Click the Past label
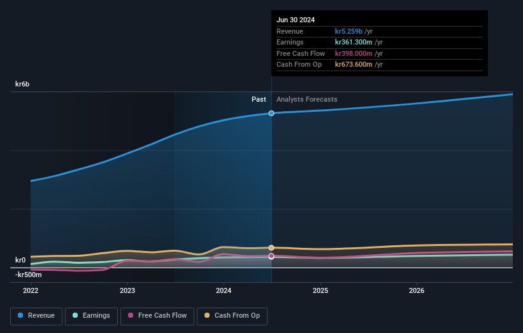523x333 pixels. [x=259, y=100]
